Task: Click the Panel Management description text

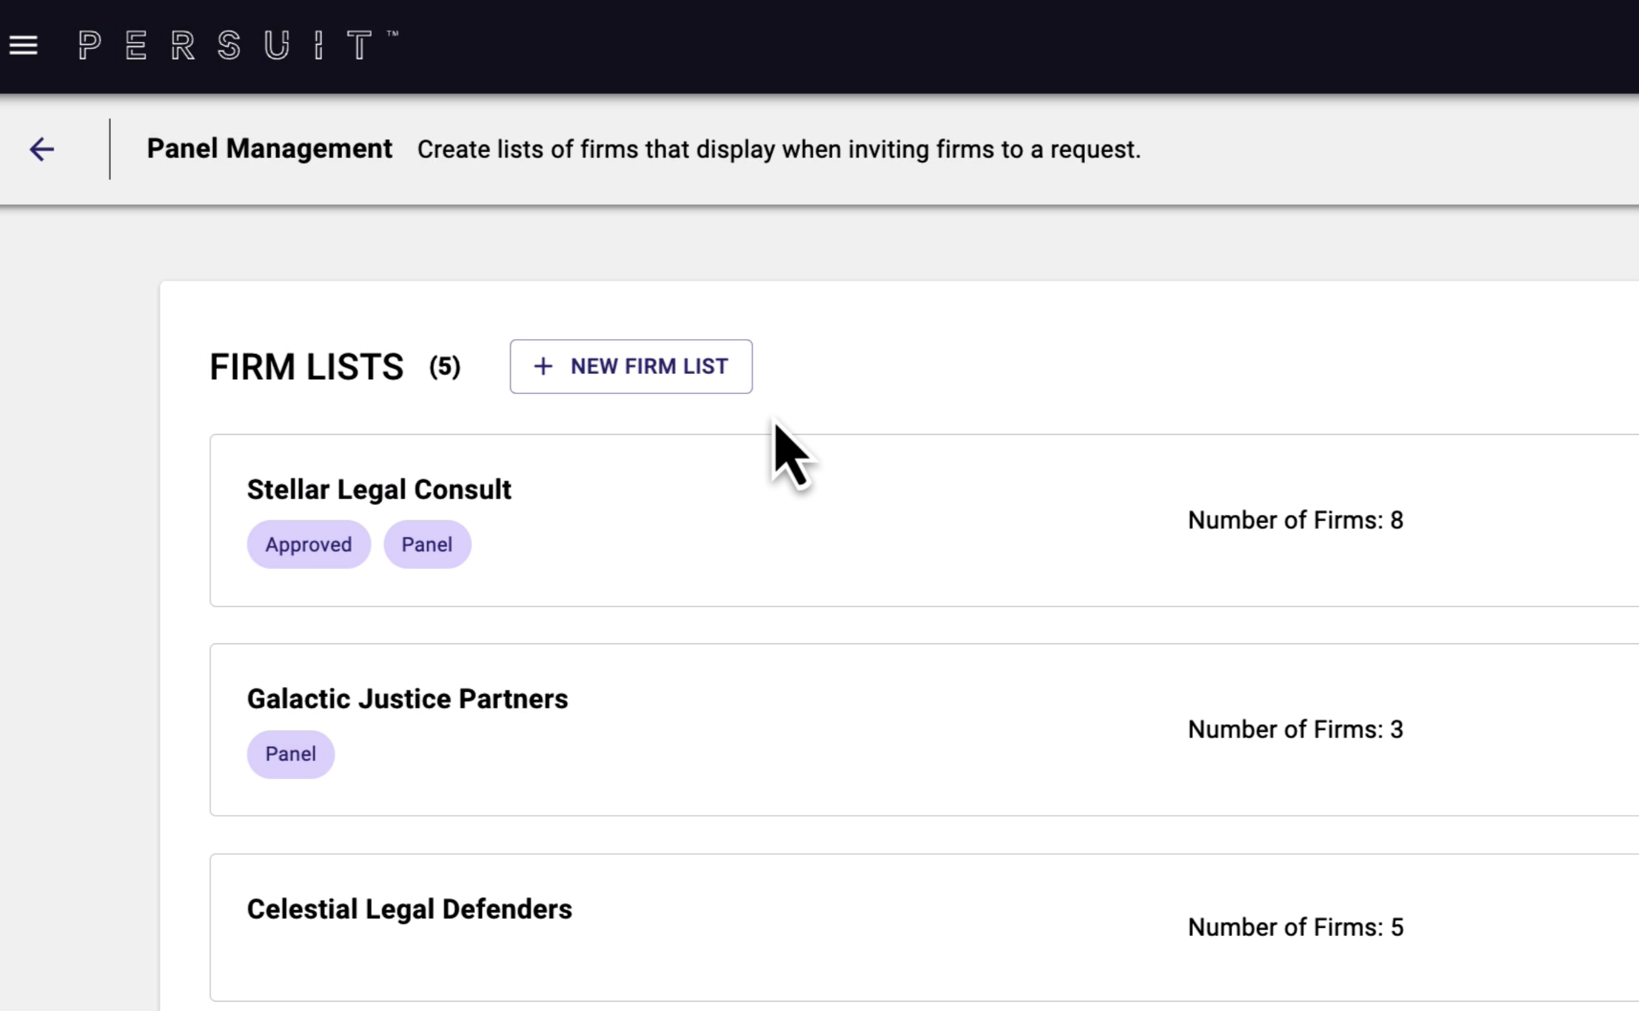Action: (x=778, y=149)
